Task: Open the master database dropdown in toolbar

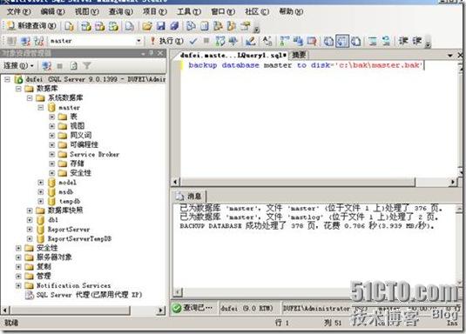Action: 138,41
